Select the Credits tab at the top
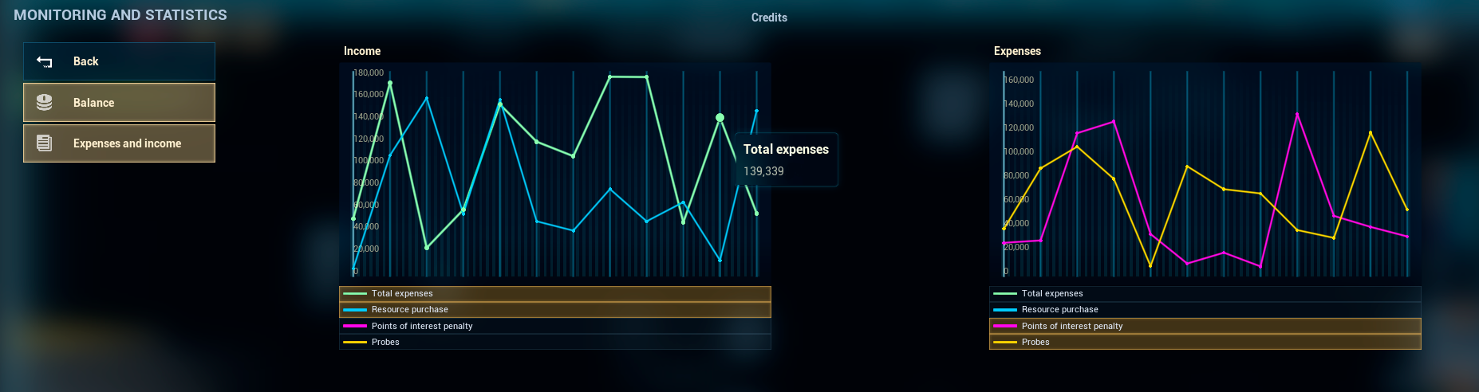 coord(769,18)
